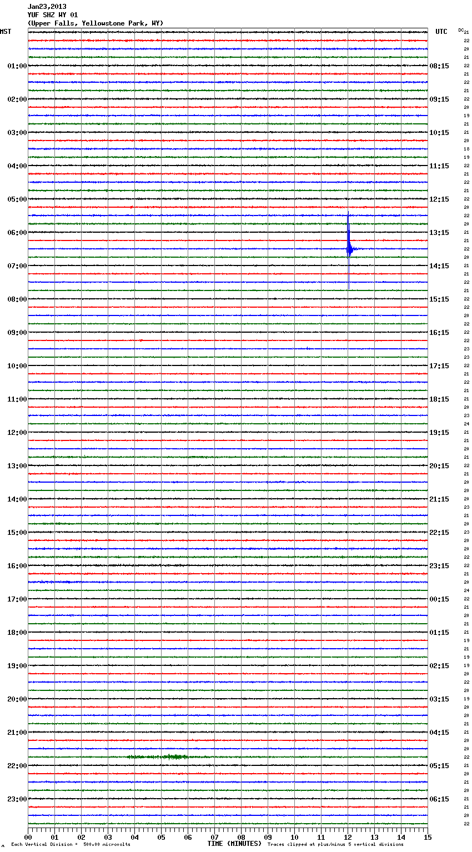472x852 pixels.
Task: Click the 00:15 UTC time label
Action: (x=439, y=599)
